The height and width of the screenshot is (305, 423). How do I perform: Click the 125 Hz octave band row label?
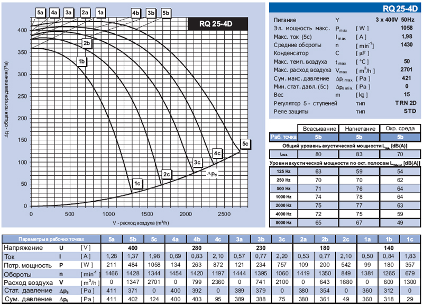284,172
